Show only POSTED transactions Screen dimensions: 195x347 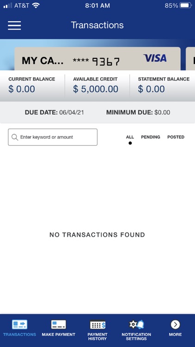point(176,137)
